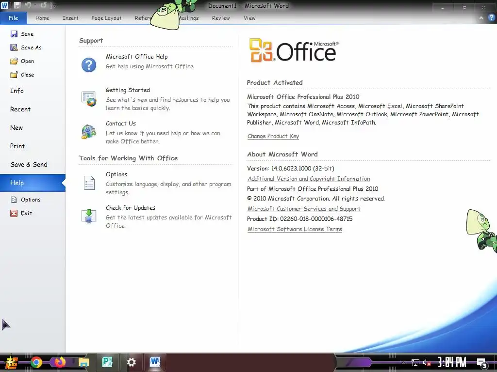
Task: Click Exit to quit Word
Action: [x=21, y=213]
